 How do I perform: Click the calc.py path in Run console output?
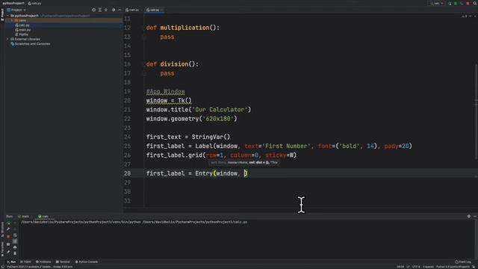pyautogui.click(x=194, y=222)
